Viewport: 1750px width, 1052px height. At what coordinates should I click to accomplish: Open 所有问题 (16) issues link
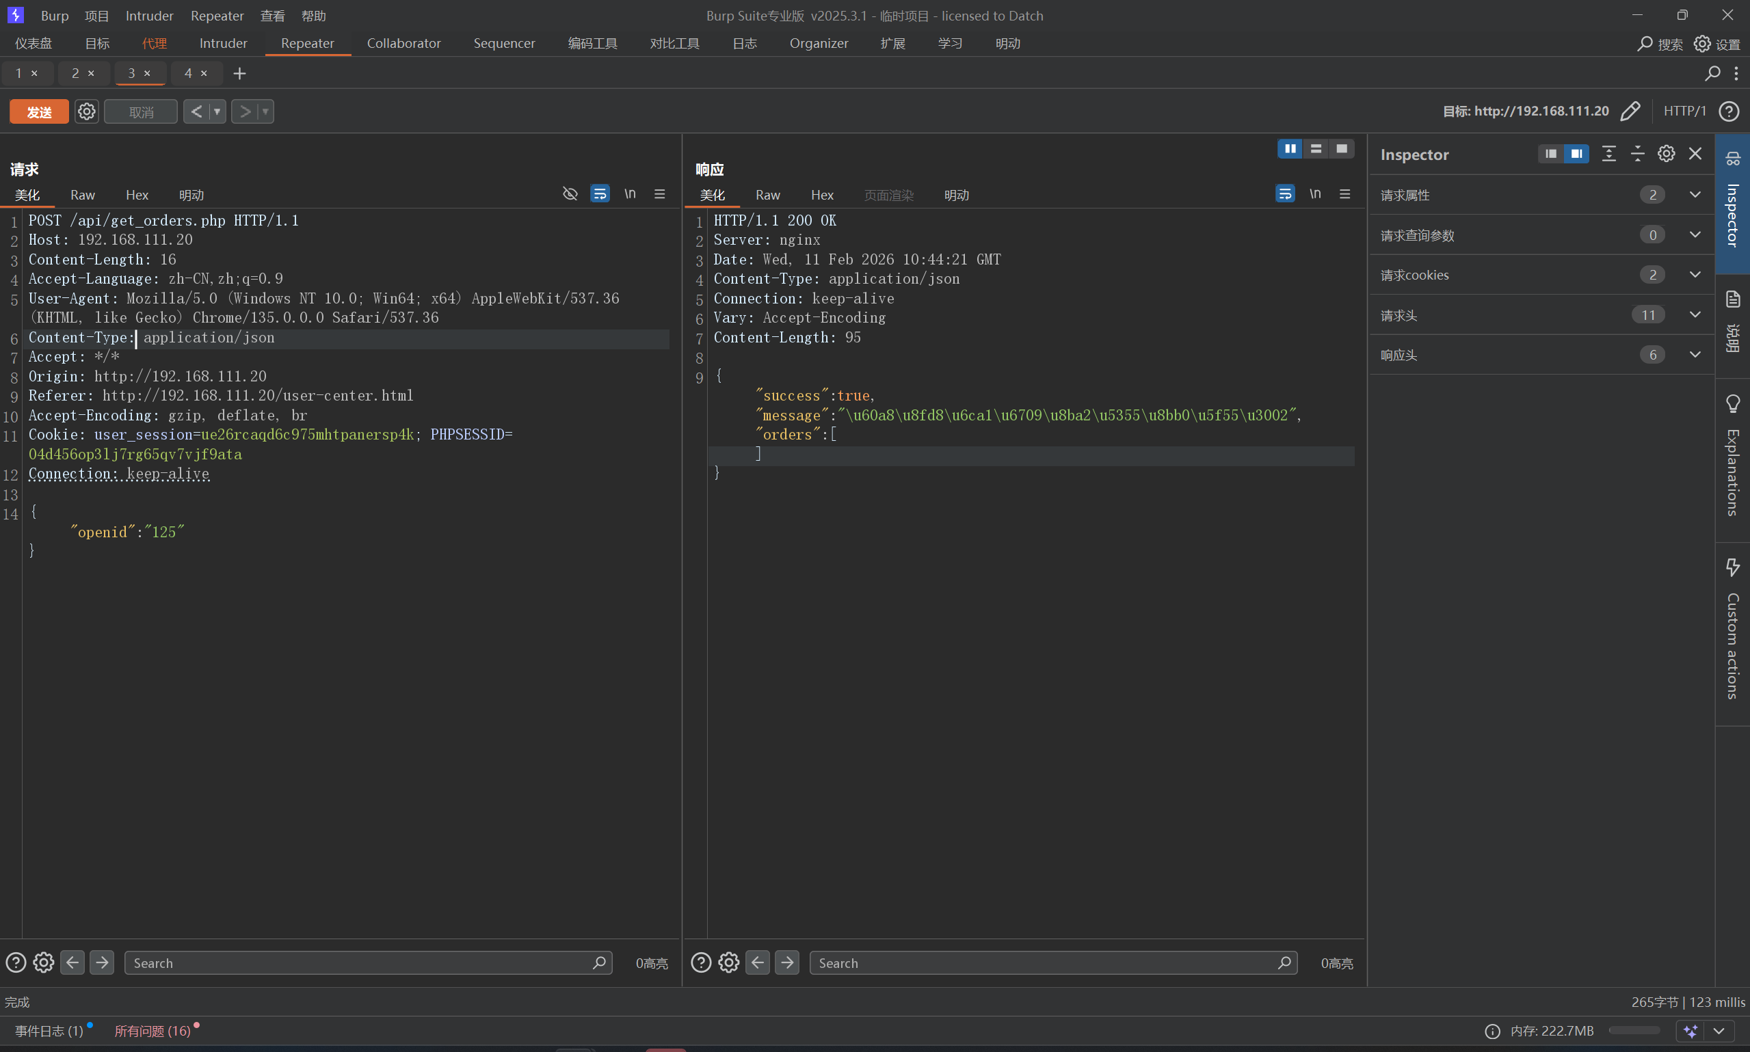[x=153, y=1031]
